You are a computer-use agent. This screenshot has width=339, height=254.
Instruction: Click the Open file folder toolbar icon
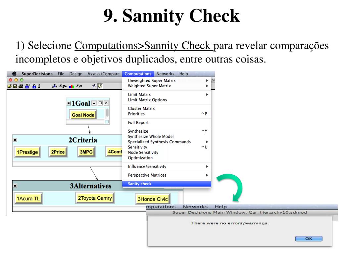[10, 86]
